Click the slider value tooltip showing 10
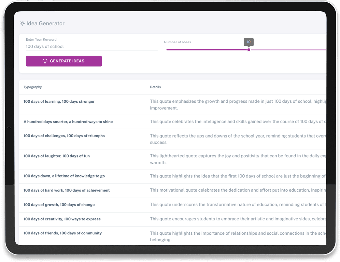The image size is (340, 262). [249, 42]
